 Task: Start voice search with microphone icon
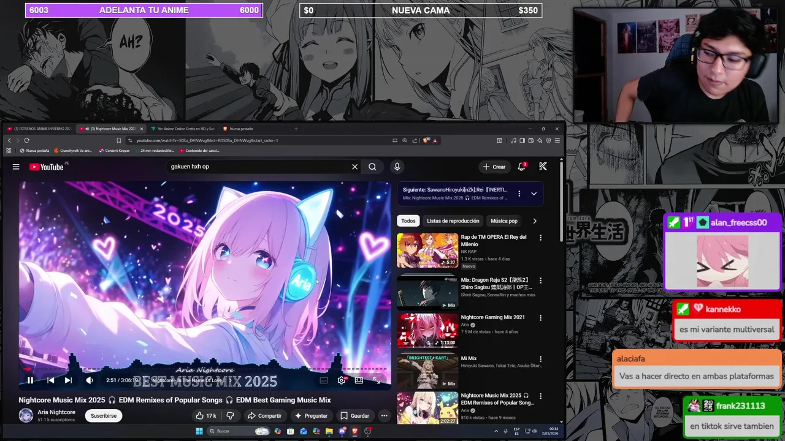tap(397, 167)
